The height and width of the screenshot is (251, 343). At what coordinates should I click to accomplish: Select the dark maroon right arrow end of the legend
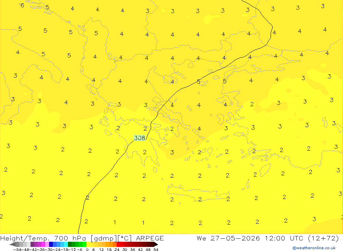156,244
